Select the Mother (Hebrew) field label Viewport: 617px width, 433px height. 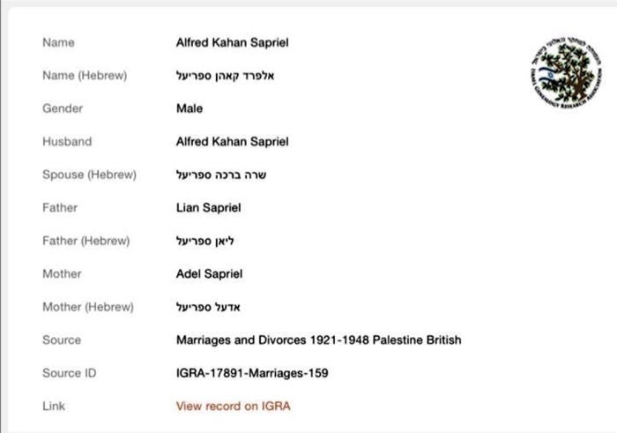pyautogui.click(x=88, y=307)
